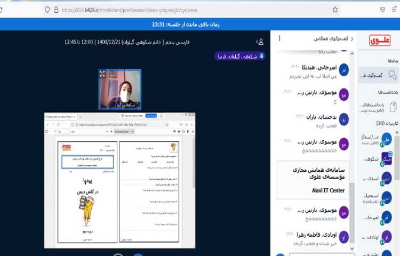Click users list scrollbar up arrow
The image size is (400, 256).
[397, 132]
